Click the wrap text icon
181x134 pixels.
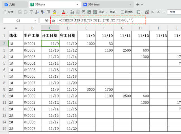point(72,12)
